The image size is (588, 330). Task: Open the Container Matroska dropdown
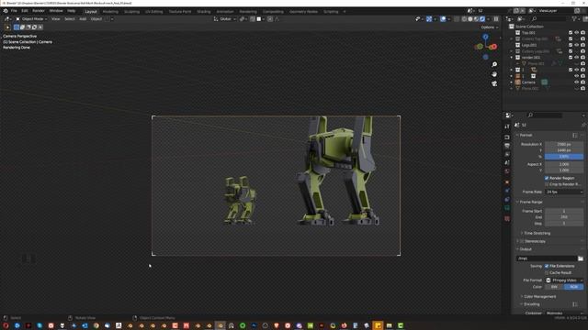click(564, 313)
